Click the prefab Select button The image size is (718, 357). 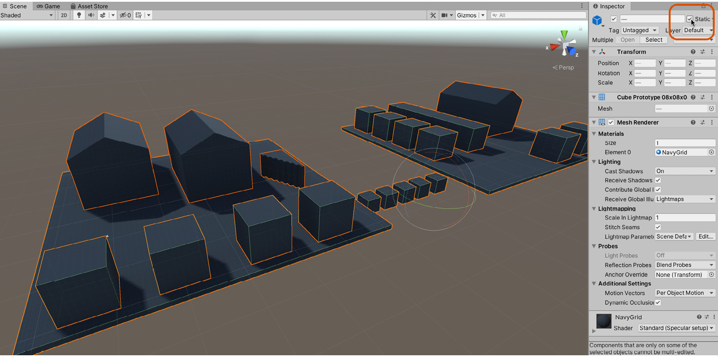(654, 40)
